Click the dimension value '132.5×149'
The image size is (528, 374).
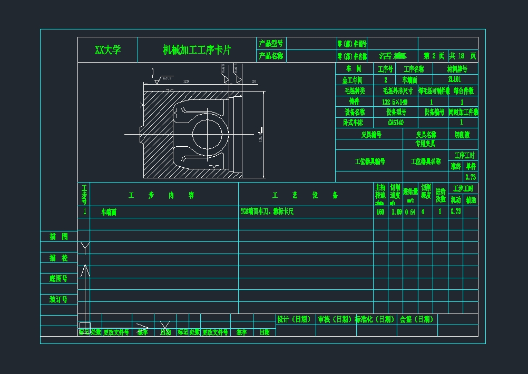[x=395, y=102]
